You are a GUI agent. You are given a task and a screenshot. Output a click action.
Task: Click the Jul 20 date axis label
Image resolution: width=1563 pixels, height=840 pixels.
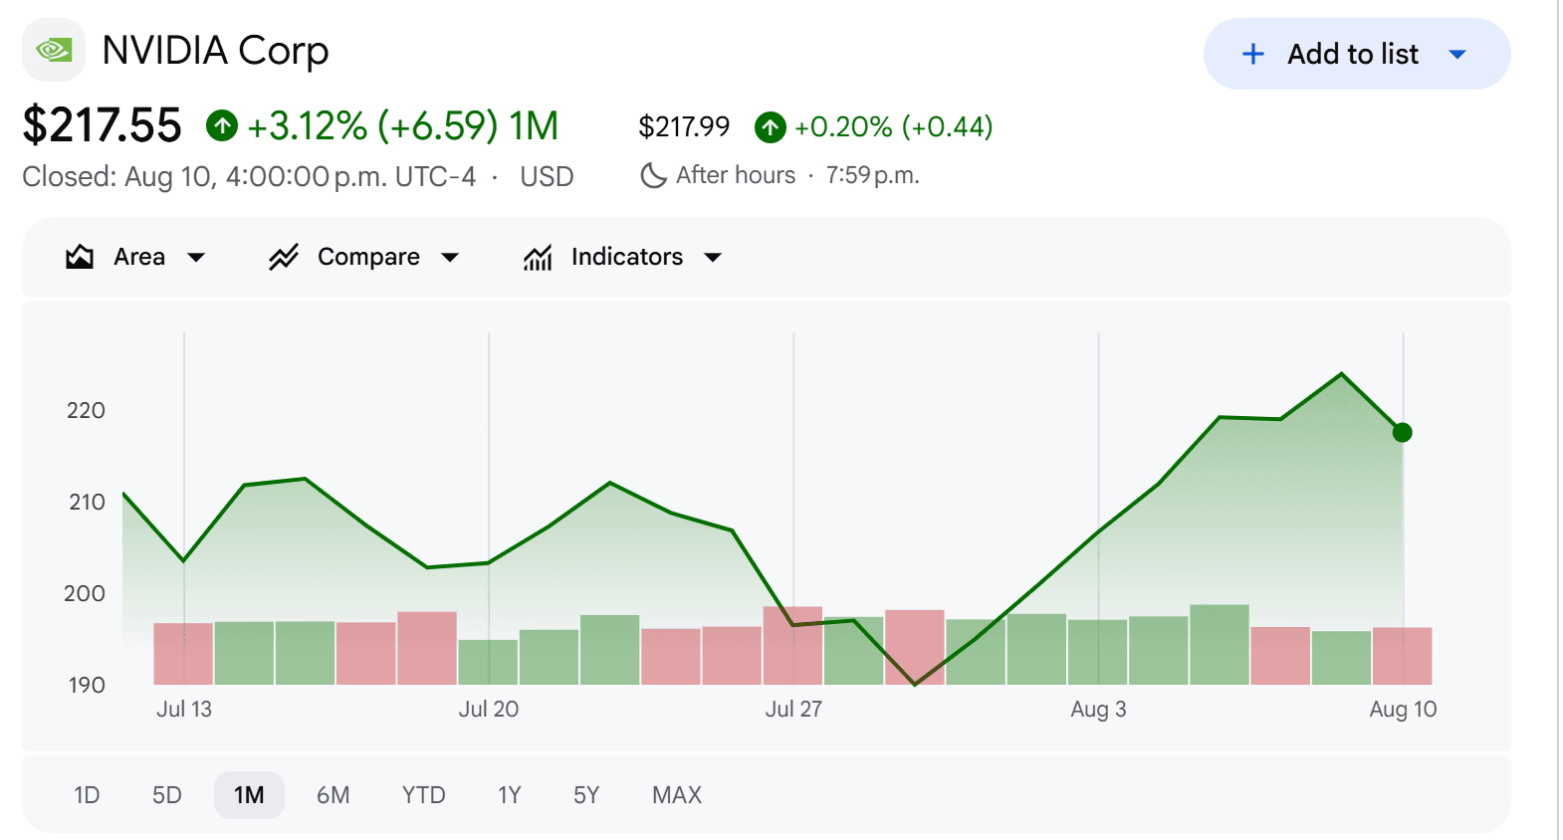pyautogui.click(x=489, y=709)
